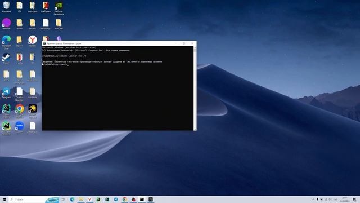Open Task View on the taskbar

point(63,200)
